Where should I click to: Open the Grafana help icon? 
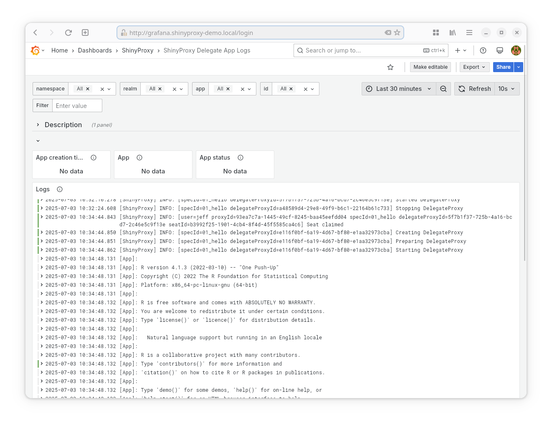pos(483,50)
